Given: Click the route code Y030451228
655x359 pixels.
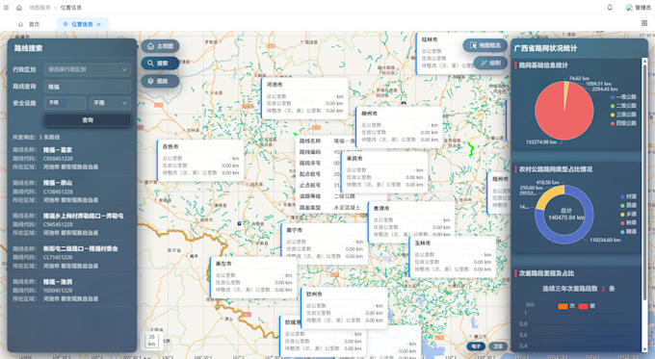Looking at the screenshot, I should pyautogui.click(x=58, y=291).
